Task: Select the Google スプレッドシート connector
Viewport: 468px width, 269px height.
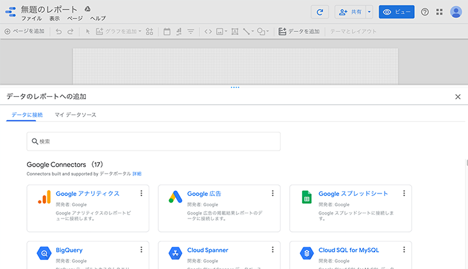Action: [351, 208]
